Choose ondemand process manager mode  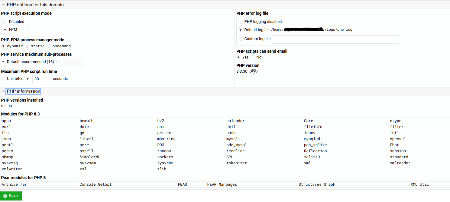click(x=48, y=46)
